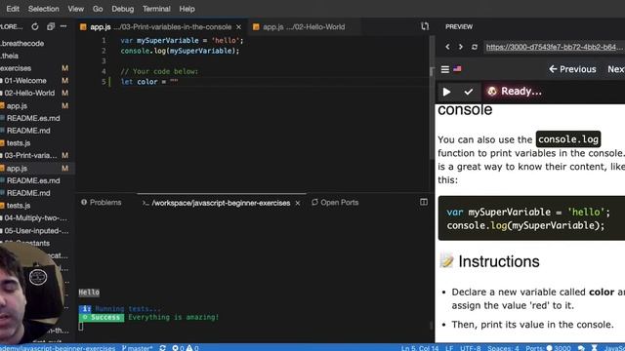Open errors and warnings count

186,348
